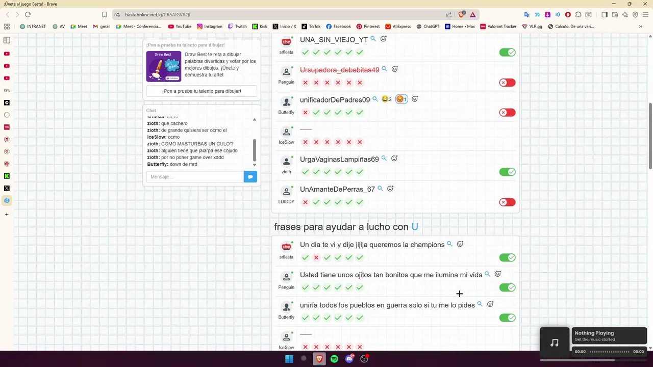Click the search icon next to UrgaVaginasLampiñas69

pyautogui.click(x=384, y=159)
